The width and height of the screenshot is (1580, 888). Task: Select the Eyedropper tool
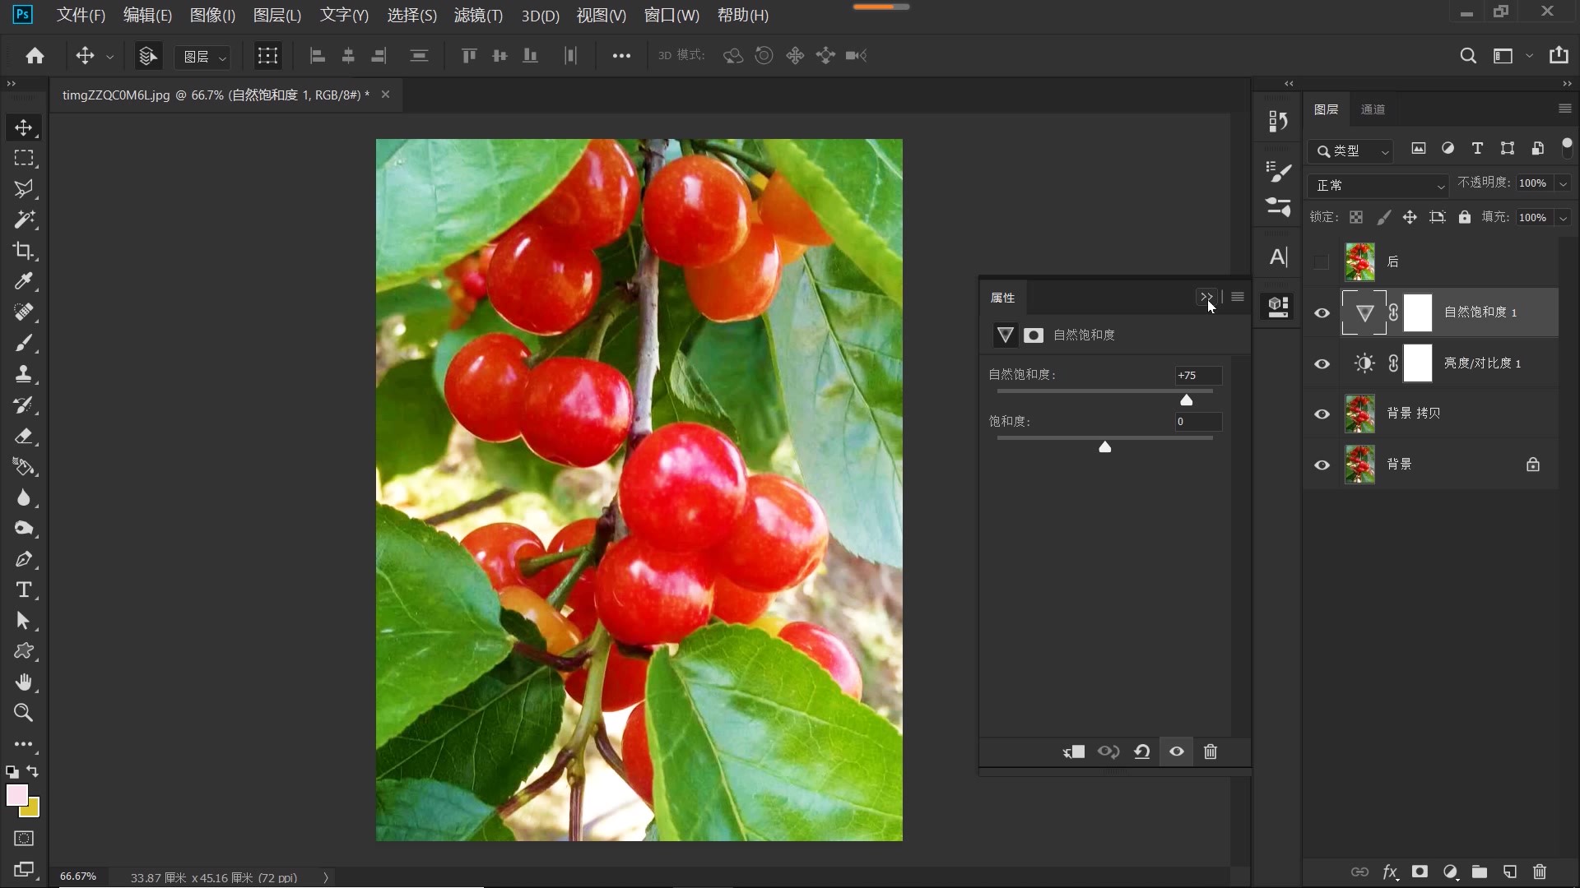(x=23, y=281)
